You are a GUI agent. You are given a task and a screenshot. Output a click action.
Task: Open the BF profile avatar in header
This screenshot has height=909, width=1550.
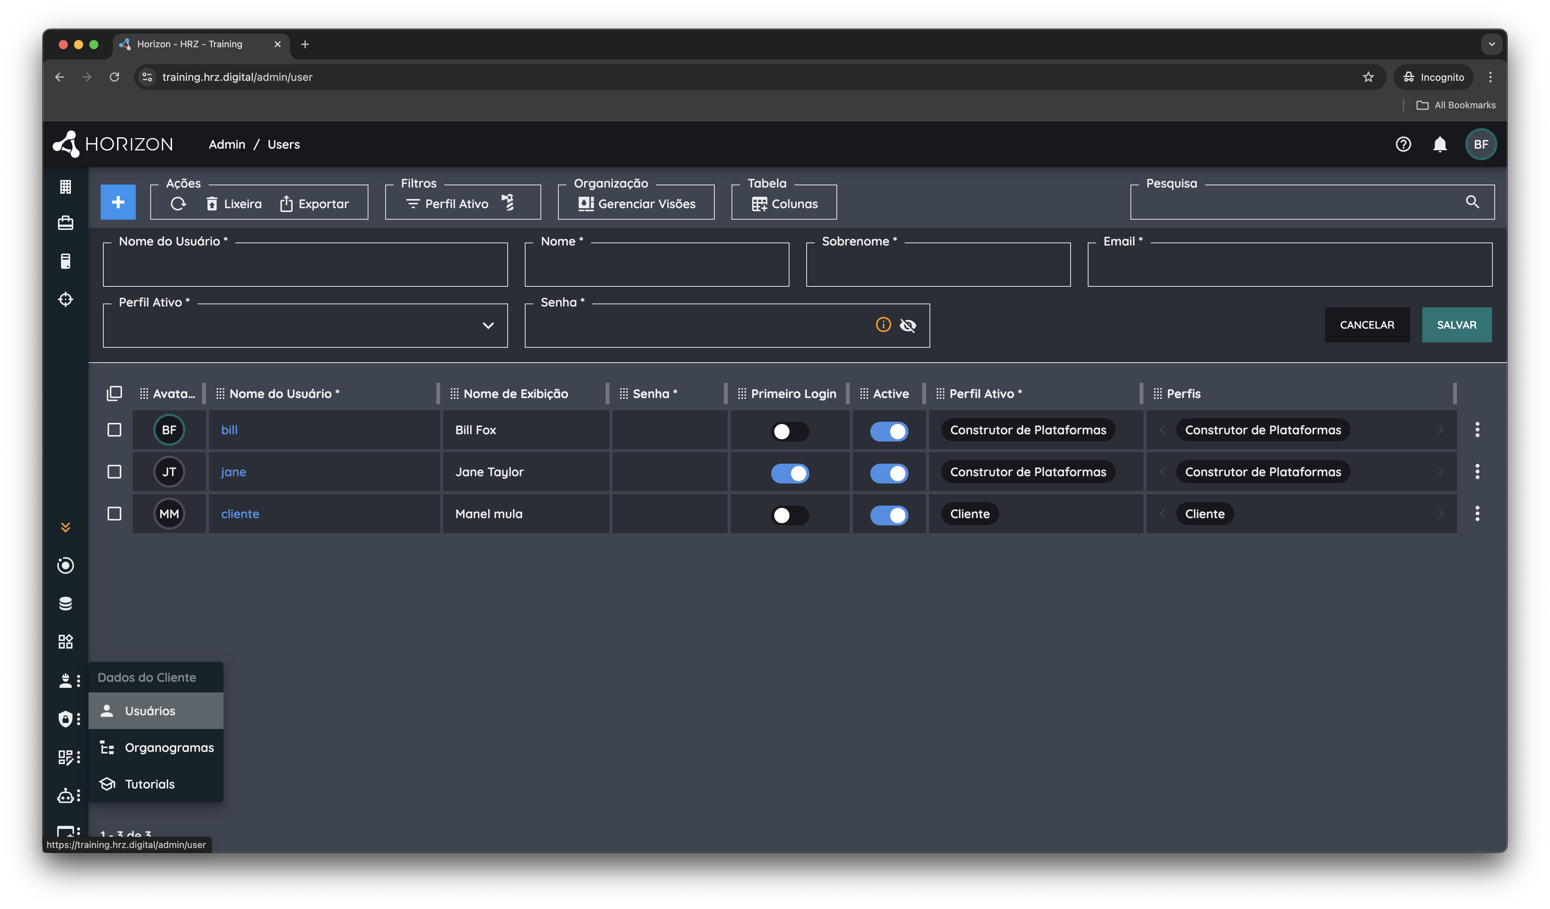pos(1481,145)
